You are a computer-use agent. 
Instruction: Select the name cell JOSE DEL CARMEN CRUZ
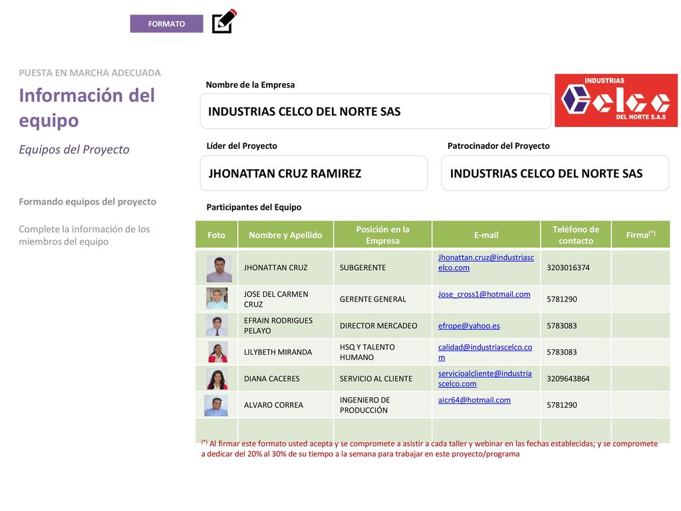[285, 299]
